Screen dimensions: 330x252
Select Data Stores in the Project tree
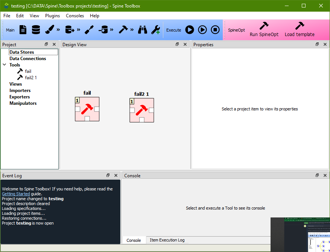[x=23, y=52]
